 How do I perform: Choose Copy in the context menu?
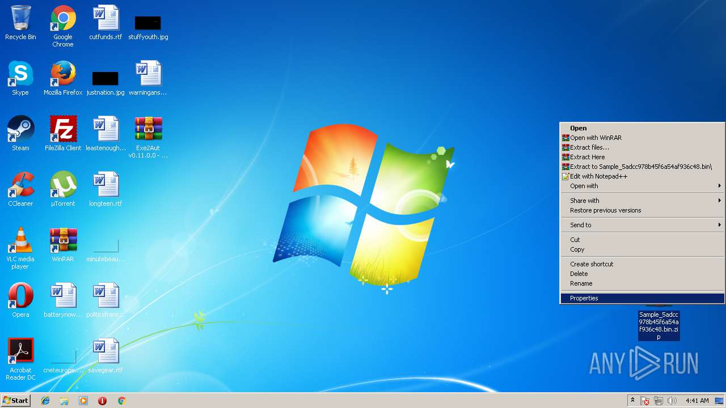[x=642, y=249]
